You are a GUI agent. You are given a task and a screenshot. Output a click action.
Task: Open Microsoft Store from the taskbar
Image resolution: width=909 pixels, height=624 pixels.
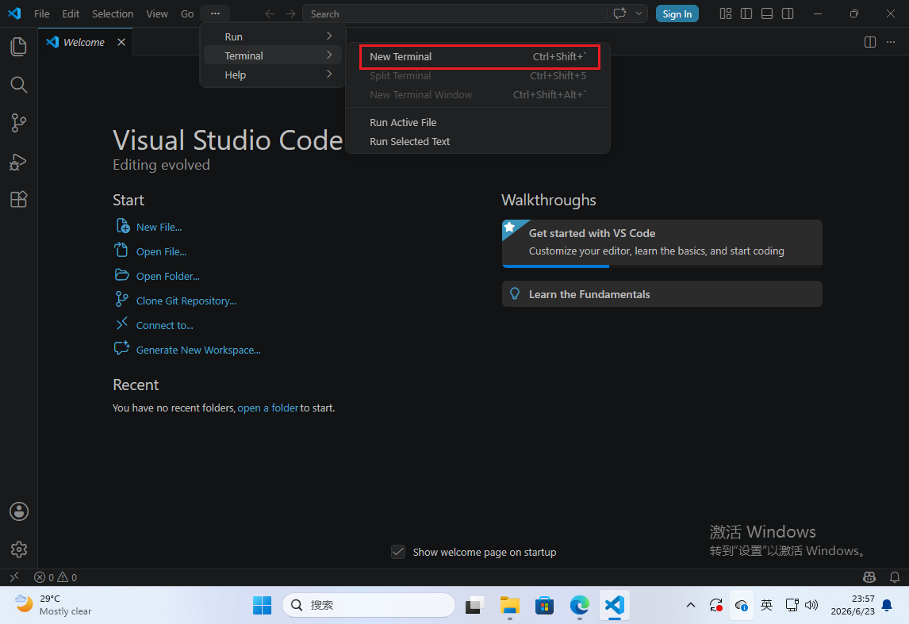point(544,605)
